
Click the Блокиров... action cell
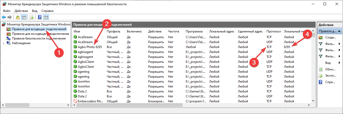pos(156,101)
